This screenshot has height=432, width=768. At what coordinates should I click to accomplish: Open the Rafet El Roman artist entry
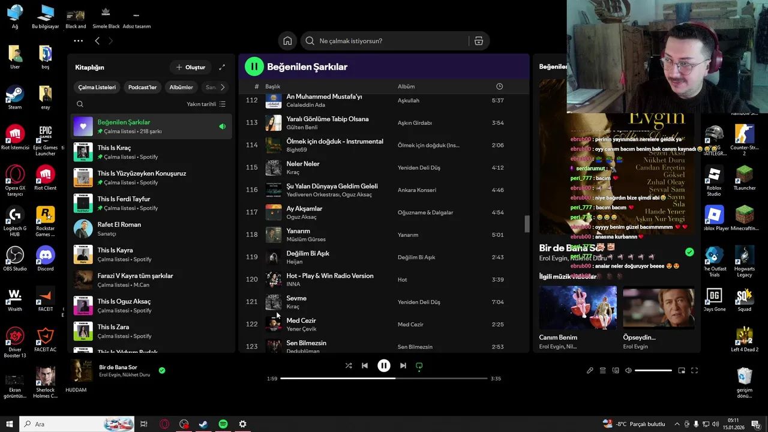click(x=151, y=229)
